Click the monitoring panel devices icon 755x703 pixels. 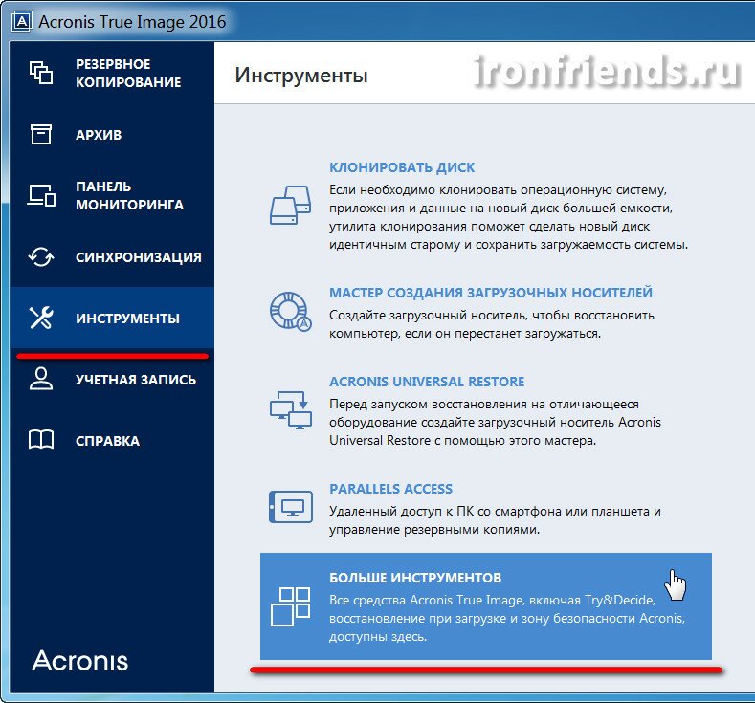pyautogui.click(x=41, y=195)
